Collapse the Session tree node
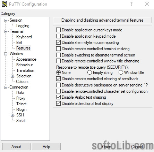The width and height of the screenshot is (154, 152). [6, 21]
